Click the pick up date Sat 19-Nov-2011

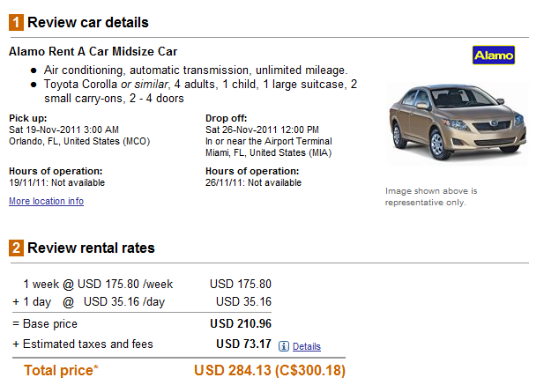(x=63, y=129)
